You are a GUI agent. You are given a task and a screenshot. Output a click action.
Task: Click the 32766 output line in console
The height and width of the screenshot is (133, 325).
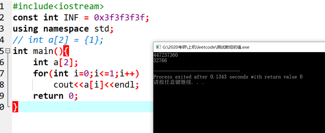click(x=160, y=61)
